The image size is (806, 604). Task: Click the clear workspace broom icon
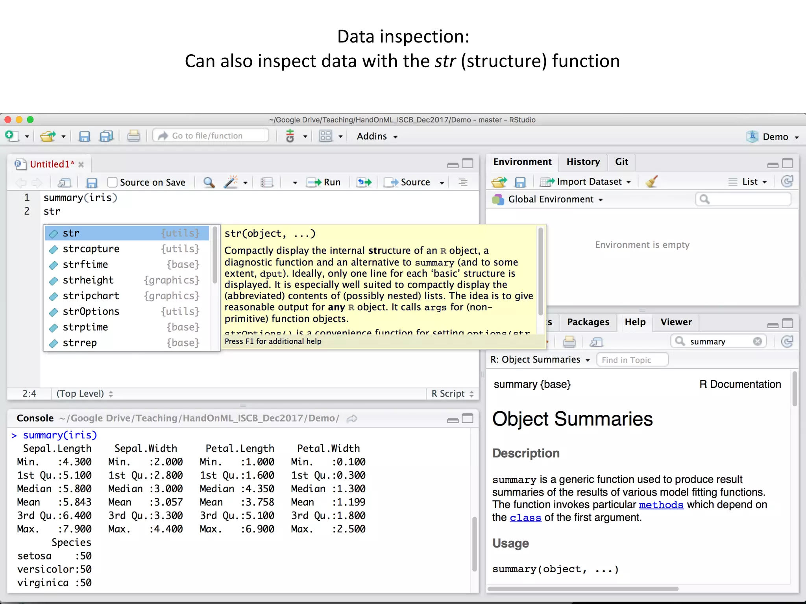tap(652, 181)
